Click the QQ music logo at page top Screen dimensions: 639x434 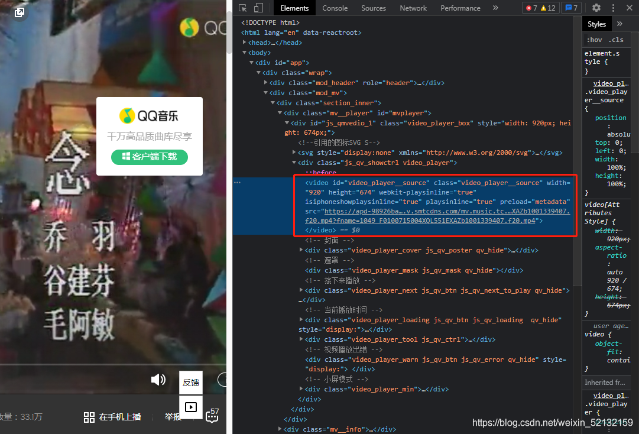tap(203, 28)
